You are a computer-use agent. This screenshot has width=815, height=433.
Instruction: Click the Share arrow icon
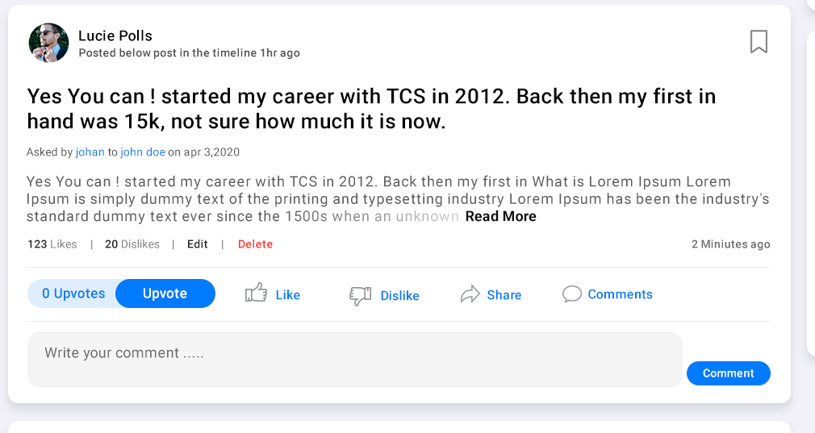[x=470, y=294]
